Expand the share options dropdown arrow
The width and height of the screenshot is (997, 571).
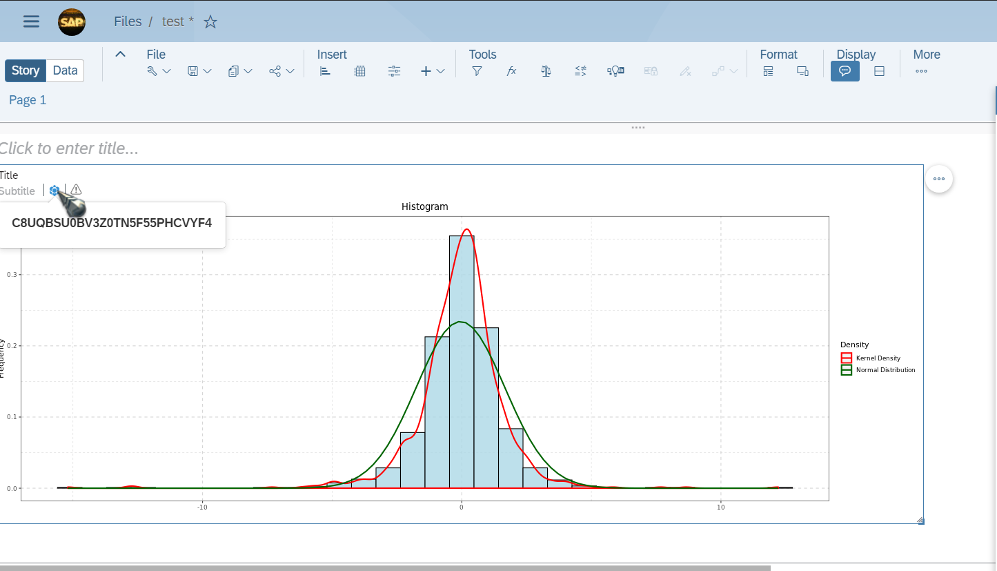click(290, 71)
